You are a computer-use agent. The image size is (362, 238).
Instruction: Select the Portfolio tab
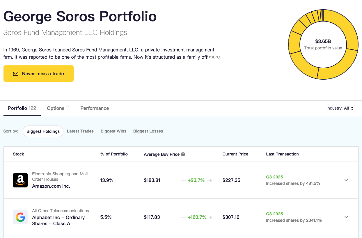pyautogui.click(x=22, y=108)
